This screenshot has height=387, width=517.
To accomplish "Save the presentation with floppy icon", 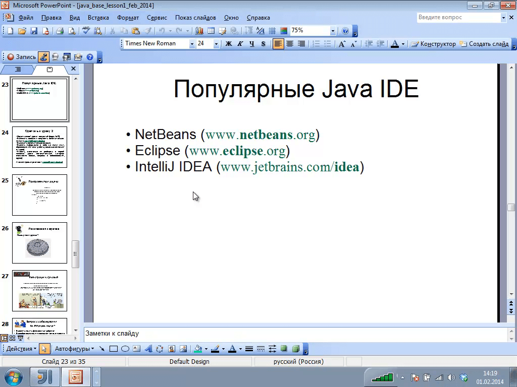I will [x=34, y=31].
